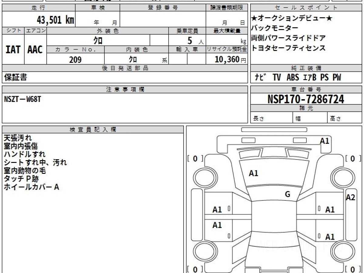The image size is (364, 273).
Task: Select the 車台番号 header
Action: coord(306,89)
